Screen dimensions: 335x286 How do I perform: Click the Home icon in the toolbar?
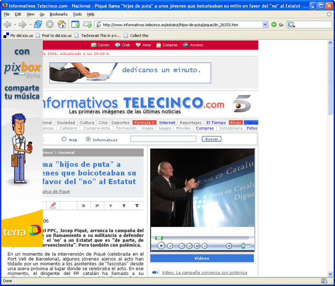pyautogui.click(x=62, y=24)
